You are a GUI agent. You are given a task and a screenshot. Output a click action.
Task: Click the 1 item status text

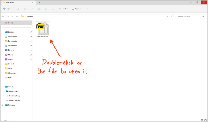coord(5,120)
